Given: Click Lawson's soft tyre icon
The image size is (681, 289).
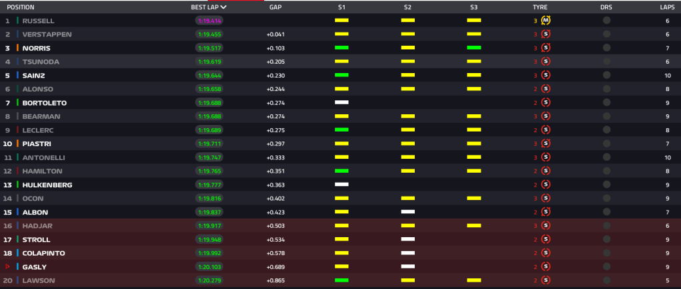Looking at the screenshot, I should (546, 280).
